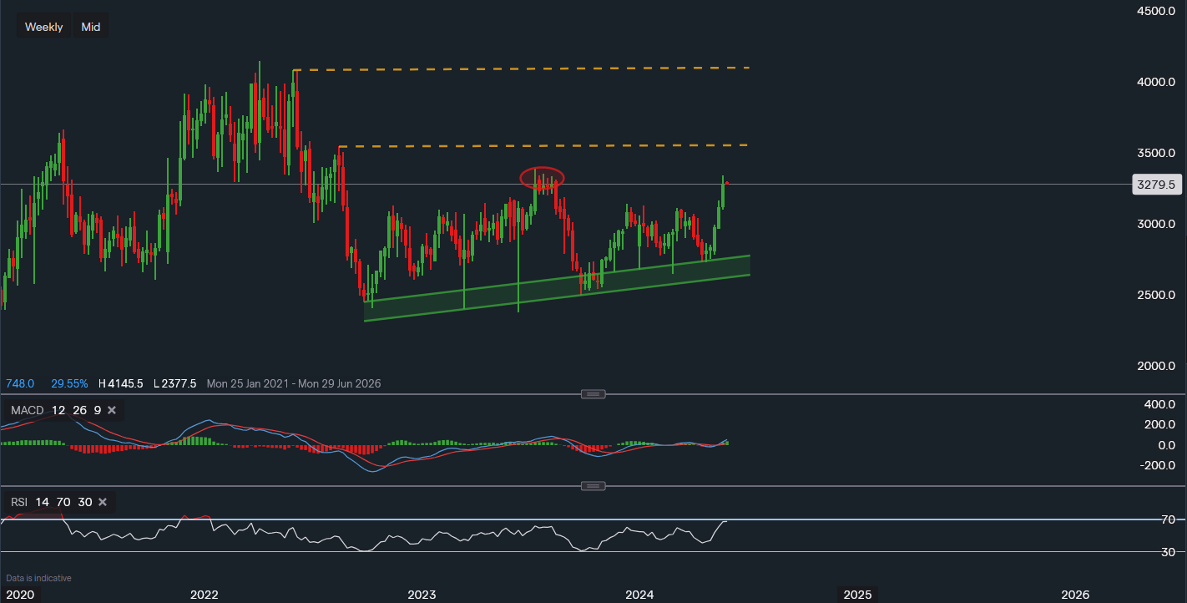The image size is (1187, 603).
Task: Click the resize handle above RSI panel
Action: click(593, 486)
